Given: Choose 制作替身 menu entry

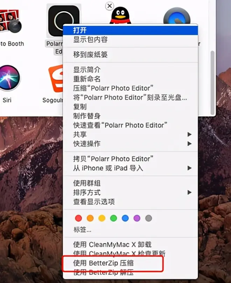Looking at the screenshot, I should click(130, 116).
